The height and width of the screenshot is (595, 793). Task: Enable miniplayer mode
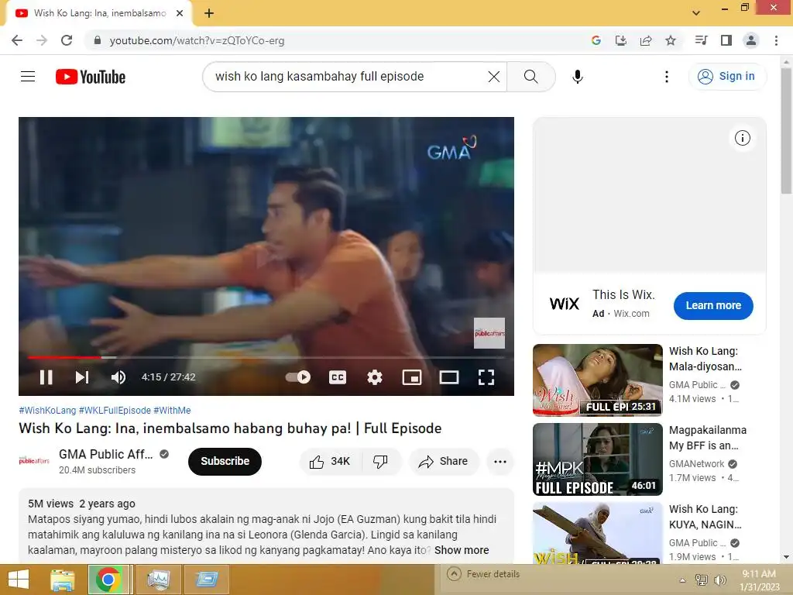tap(412, 377)
